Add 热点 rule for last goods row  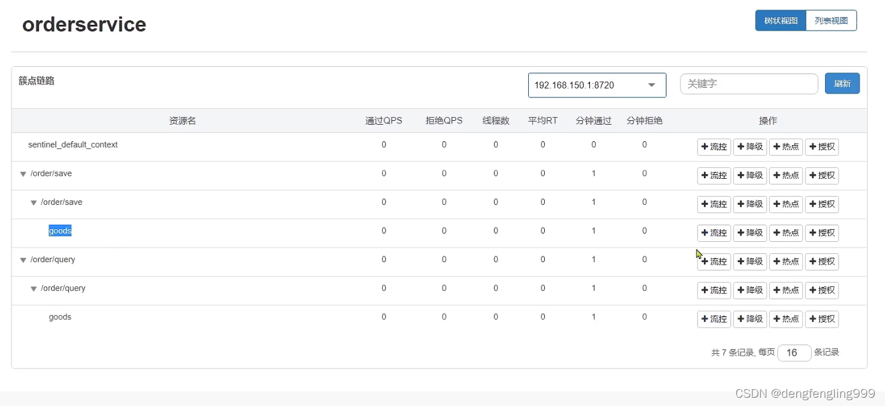click(786, 319)
